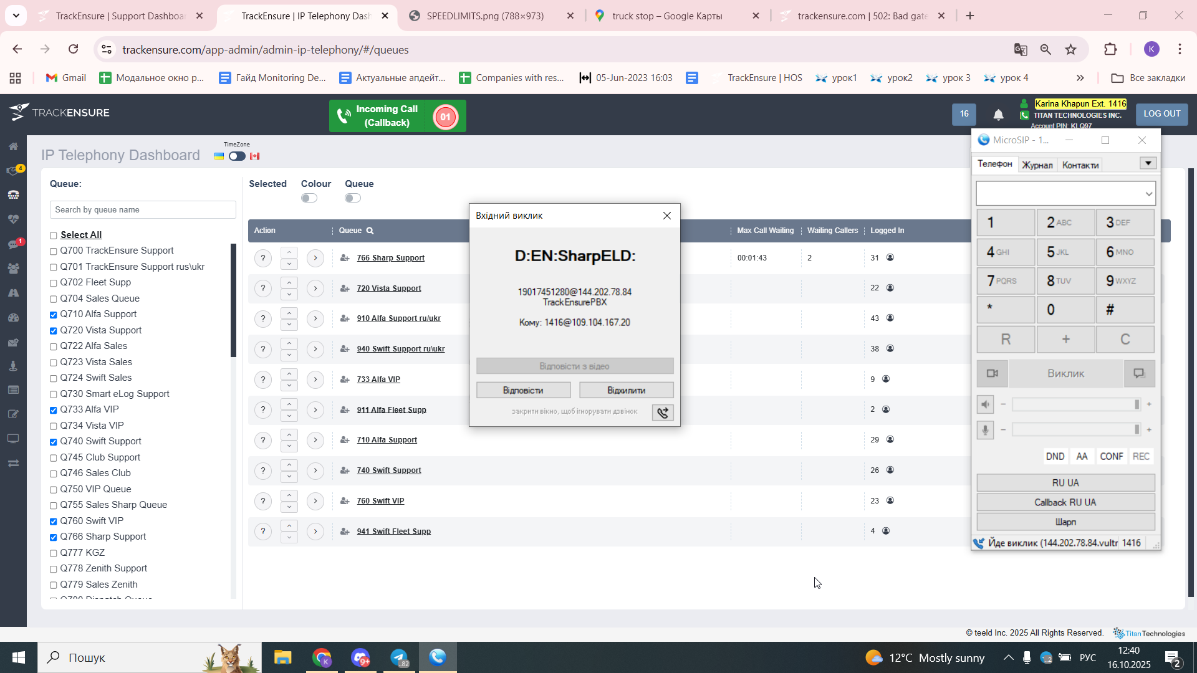Check the Q700 TrackEnsure Support checkbox
This screenshot has height=673, width=1197.
(x=54, y=251)
